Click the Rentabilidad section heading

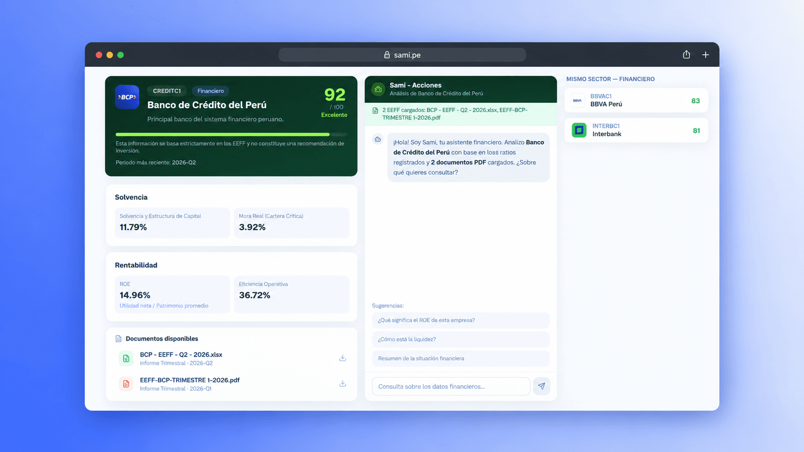(x=136, y=265)
